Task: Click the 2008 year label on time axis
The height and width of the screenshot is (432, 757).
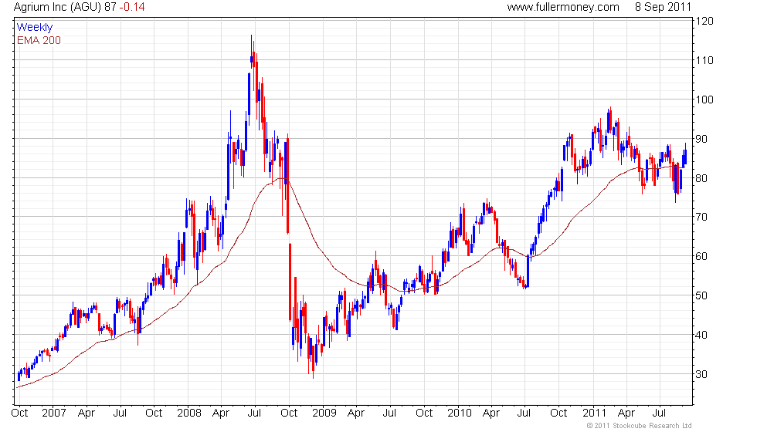Action: [x=189, y=413]
